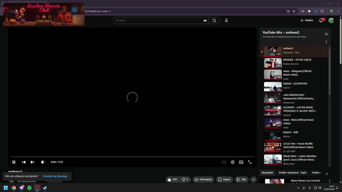Play kidzlori - B2B from the mix
Screen dimensions: 342x192
(294, 135)
